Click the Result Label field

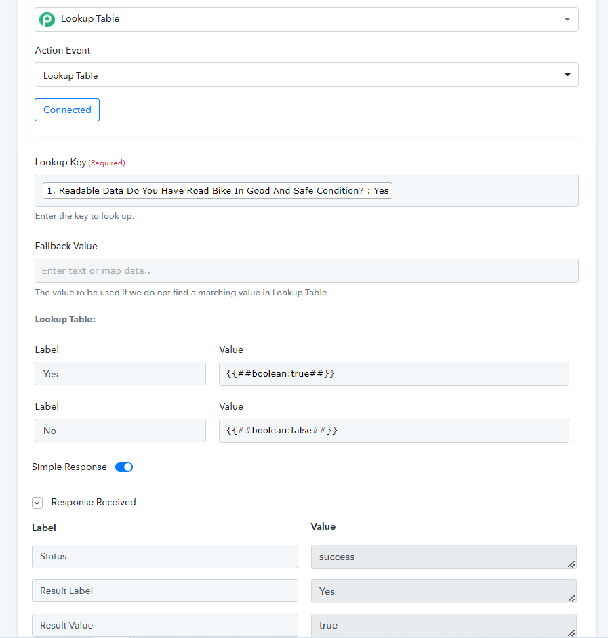165,591
